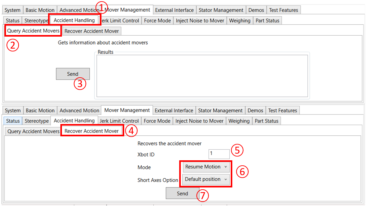This screenshot has width=366, height=207.
Task: Expand Short Axes Option dropdown showing Default position
Action: 206,179
